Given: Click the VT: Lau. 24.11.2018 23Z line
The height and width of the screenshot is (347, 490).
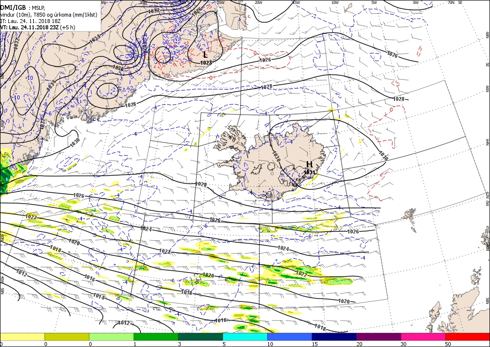Looking at the screenshot, I should [x=38, y=27].
